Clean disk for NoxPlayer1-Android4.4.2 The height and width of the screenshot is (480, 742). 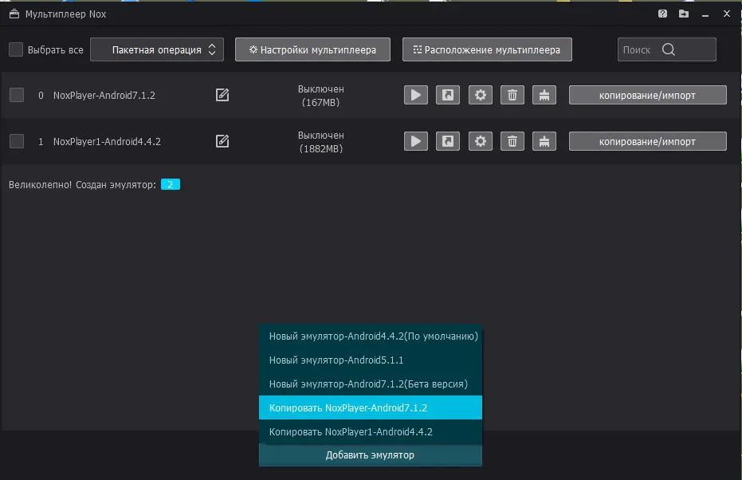(x=544, y=141)
